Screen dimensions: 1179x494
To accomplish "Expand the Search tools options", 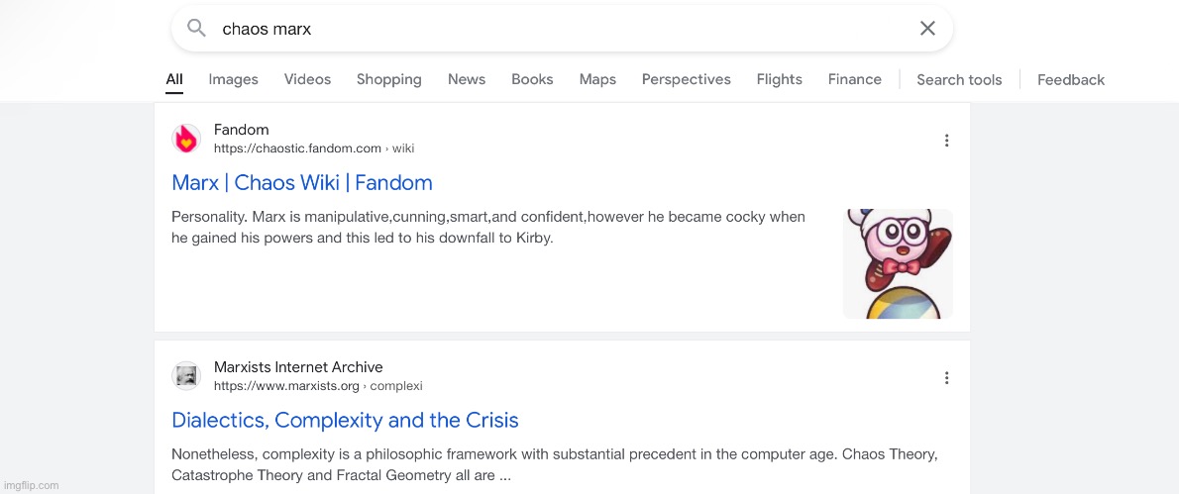I will click(x=959, y=80).
